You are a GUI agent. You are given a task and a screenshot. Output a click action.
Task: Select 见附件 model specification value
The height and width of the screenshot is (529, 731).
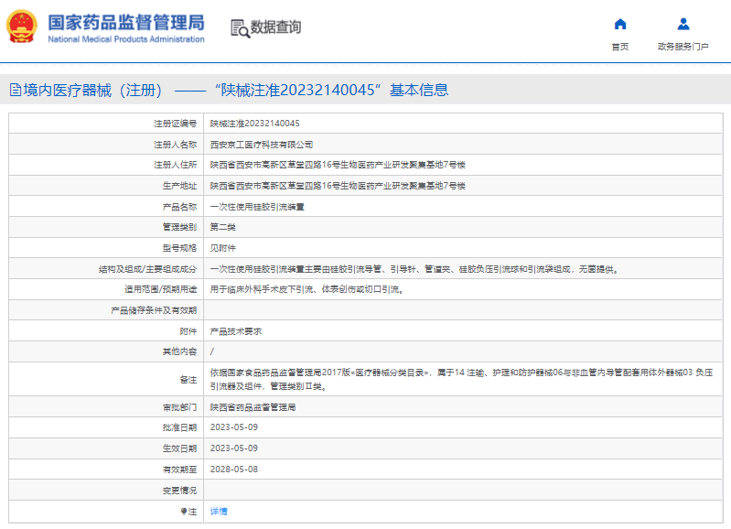[x=223, y=248]
